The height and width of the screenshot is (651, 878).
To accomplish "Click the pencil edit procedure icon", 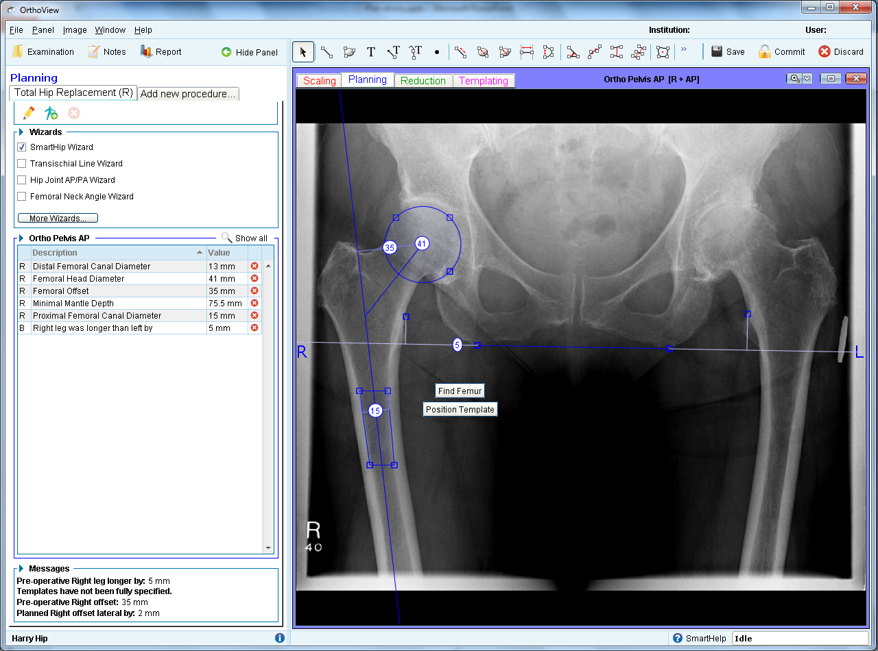I will point(29,113).
